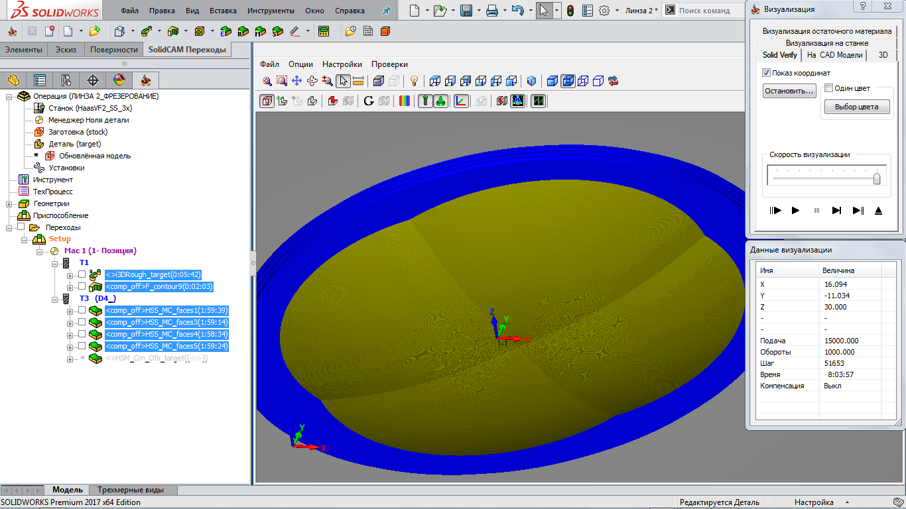Click the SolidWorks Print icon
Screen dimensions: 906x509
point(492,11)
